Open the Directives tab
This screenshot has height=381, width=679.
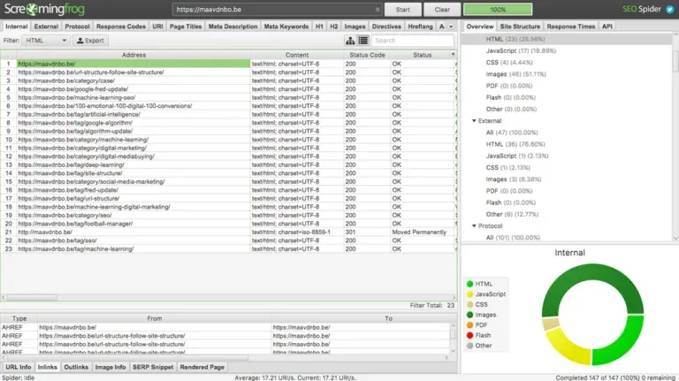[x=386, y=27]
